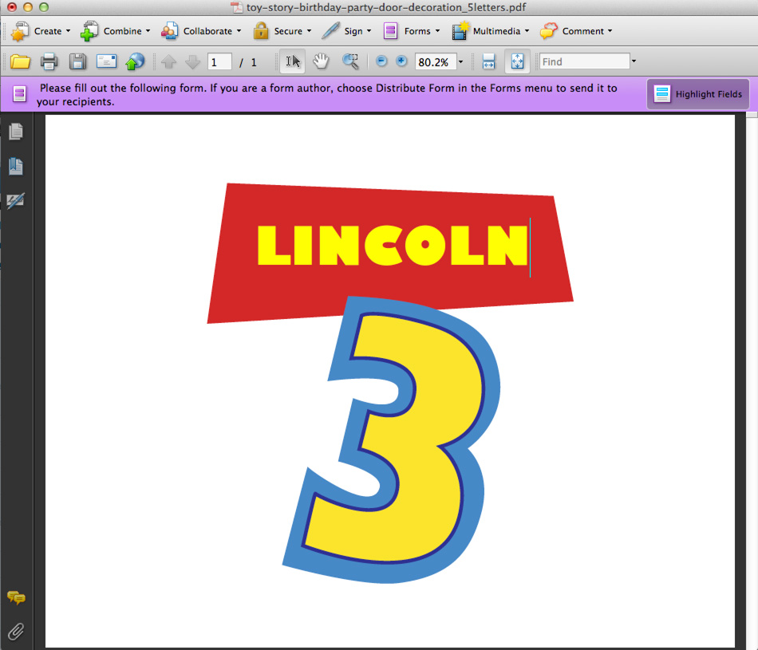Screen dimensions: 758x650
Task: Expand the Find options dropdown arrow
Action: [634, 61]
